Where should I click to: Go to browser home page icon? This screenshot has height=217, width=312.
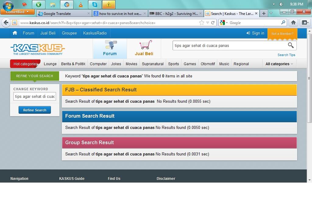[293, 23]
